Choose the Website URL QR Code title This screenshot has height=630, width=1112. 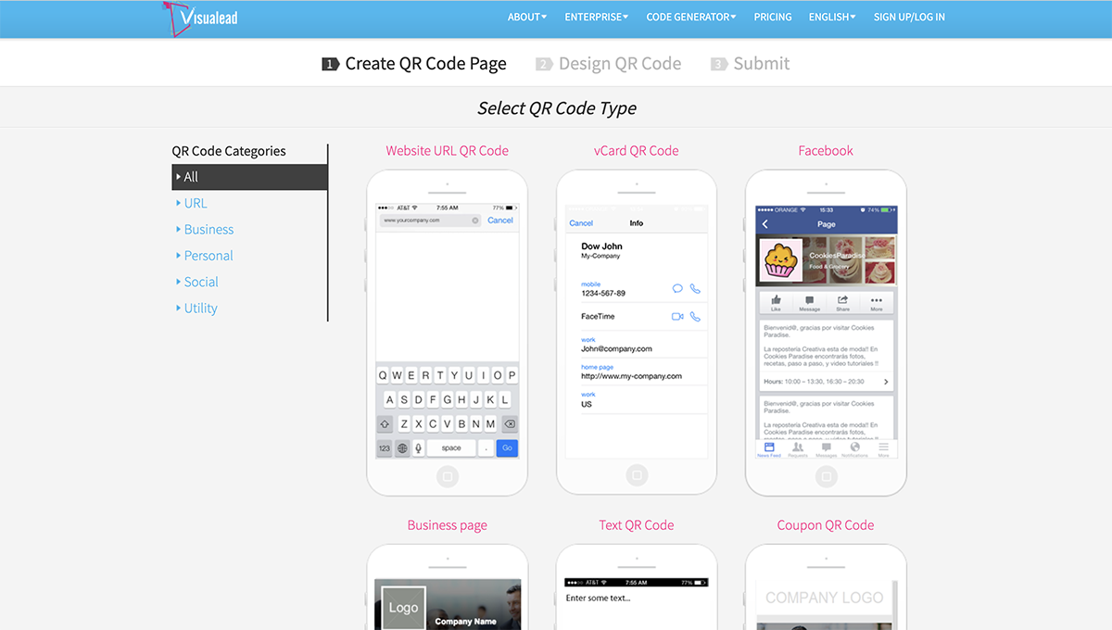[x=447, y=151]
